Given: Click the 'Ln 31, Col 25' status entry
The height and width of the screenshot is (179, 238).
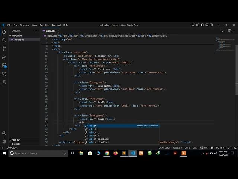Looking at the screenshot, I should click(164, 148).
